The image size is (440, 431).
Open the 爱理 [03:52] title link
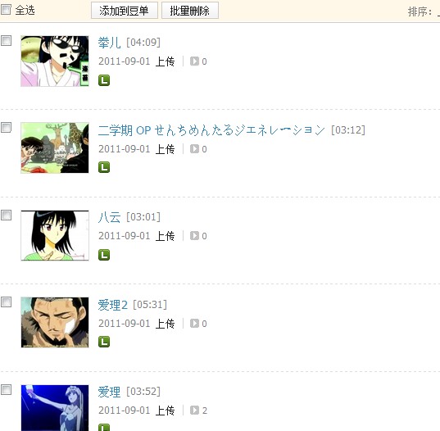point(109,392)
